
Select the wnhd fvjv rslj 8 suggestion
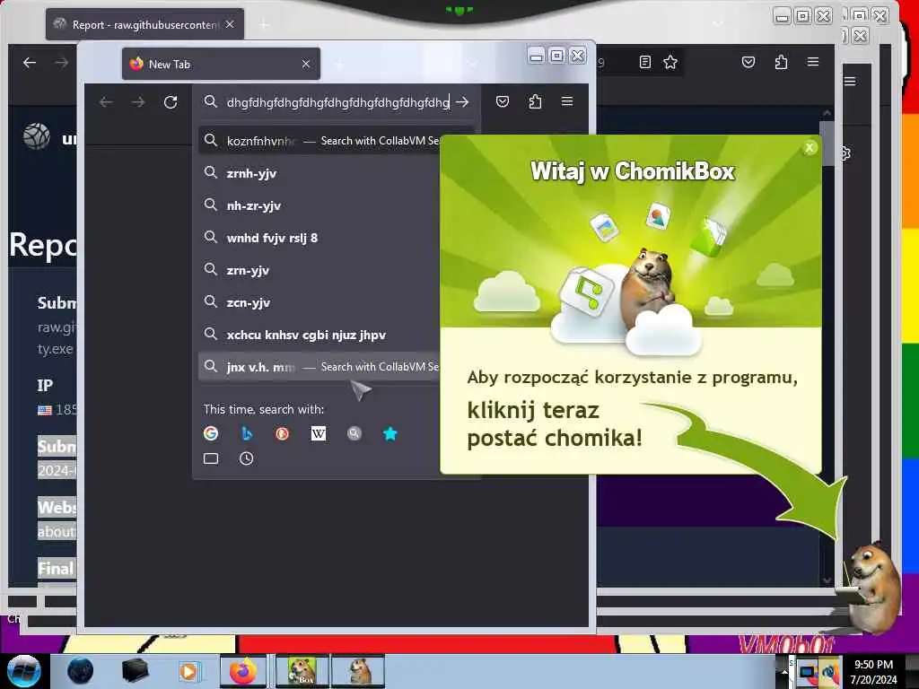(320, 238)
